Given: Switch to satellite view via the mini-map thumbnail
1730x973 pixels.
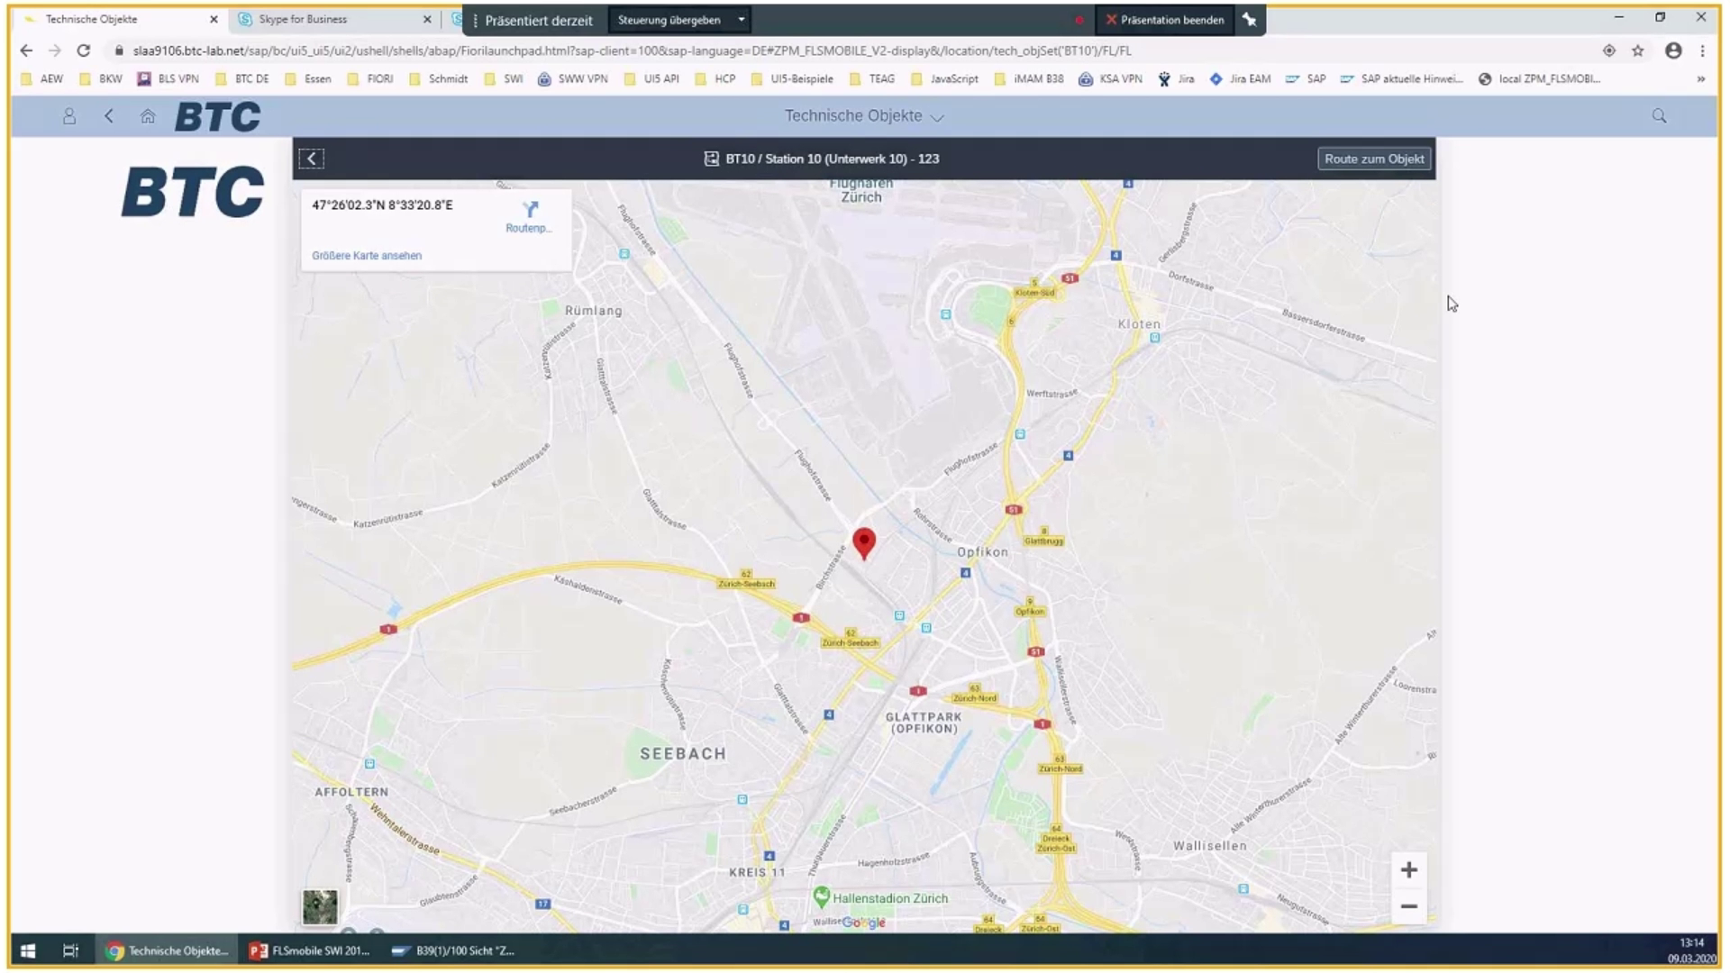Looking at the screenshot, I should [x=320, y=907].
